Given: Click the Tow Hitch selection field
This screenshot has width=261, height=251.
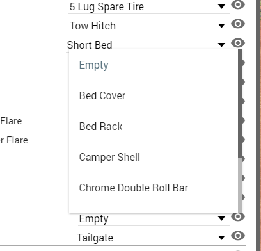Looking at the screenshot, I should click(149, 26).
